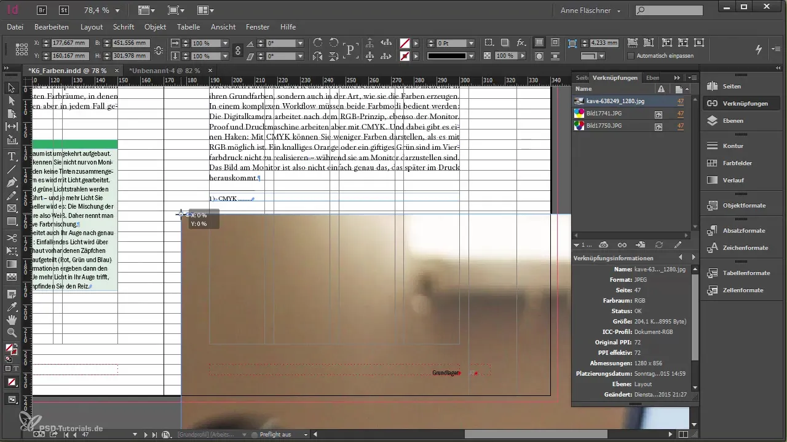The width and height of the screenshot is (787, 442).
Task: Click the lightning Quick Apply icon
Action: [x=759, y=49]
